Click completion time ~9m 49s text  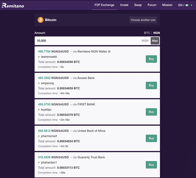click(64, 94)
